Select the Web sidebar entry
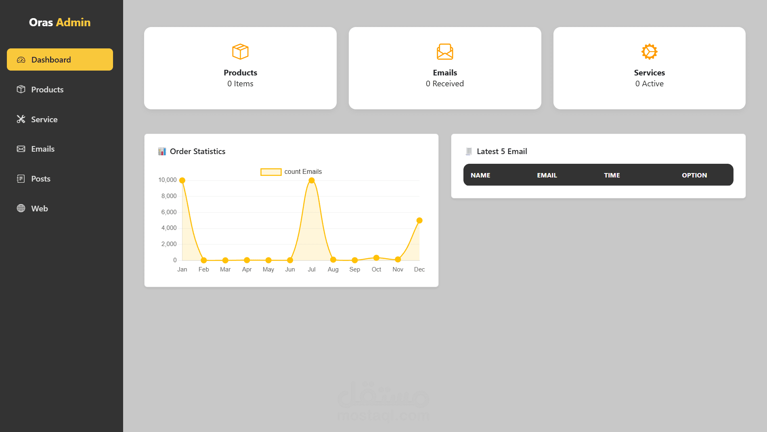 pyautogui.click(x=60, y=209)
